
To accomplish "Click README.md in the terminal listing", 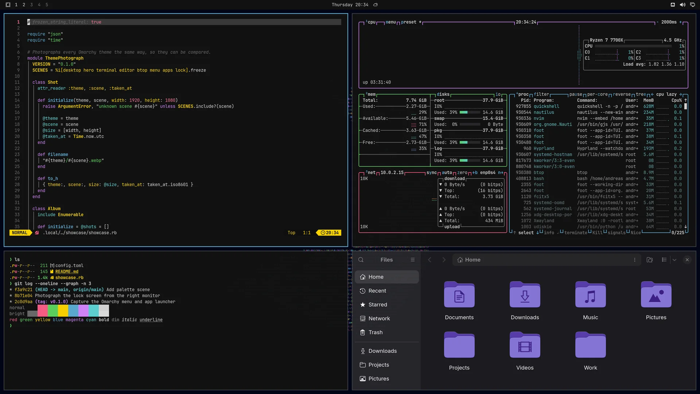I will tap(67, 272).
